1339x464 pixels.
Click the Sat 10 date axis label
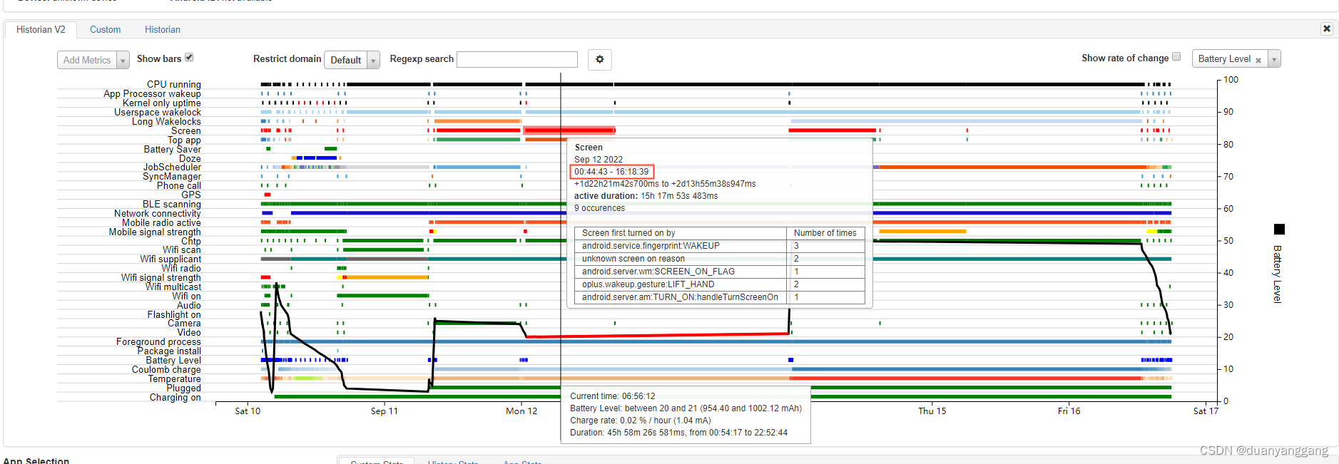(x=248, y=411)
